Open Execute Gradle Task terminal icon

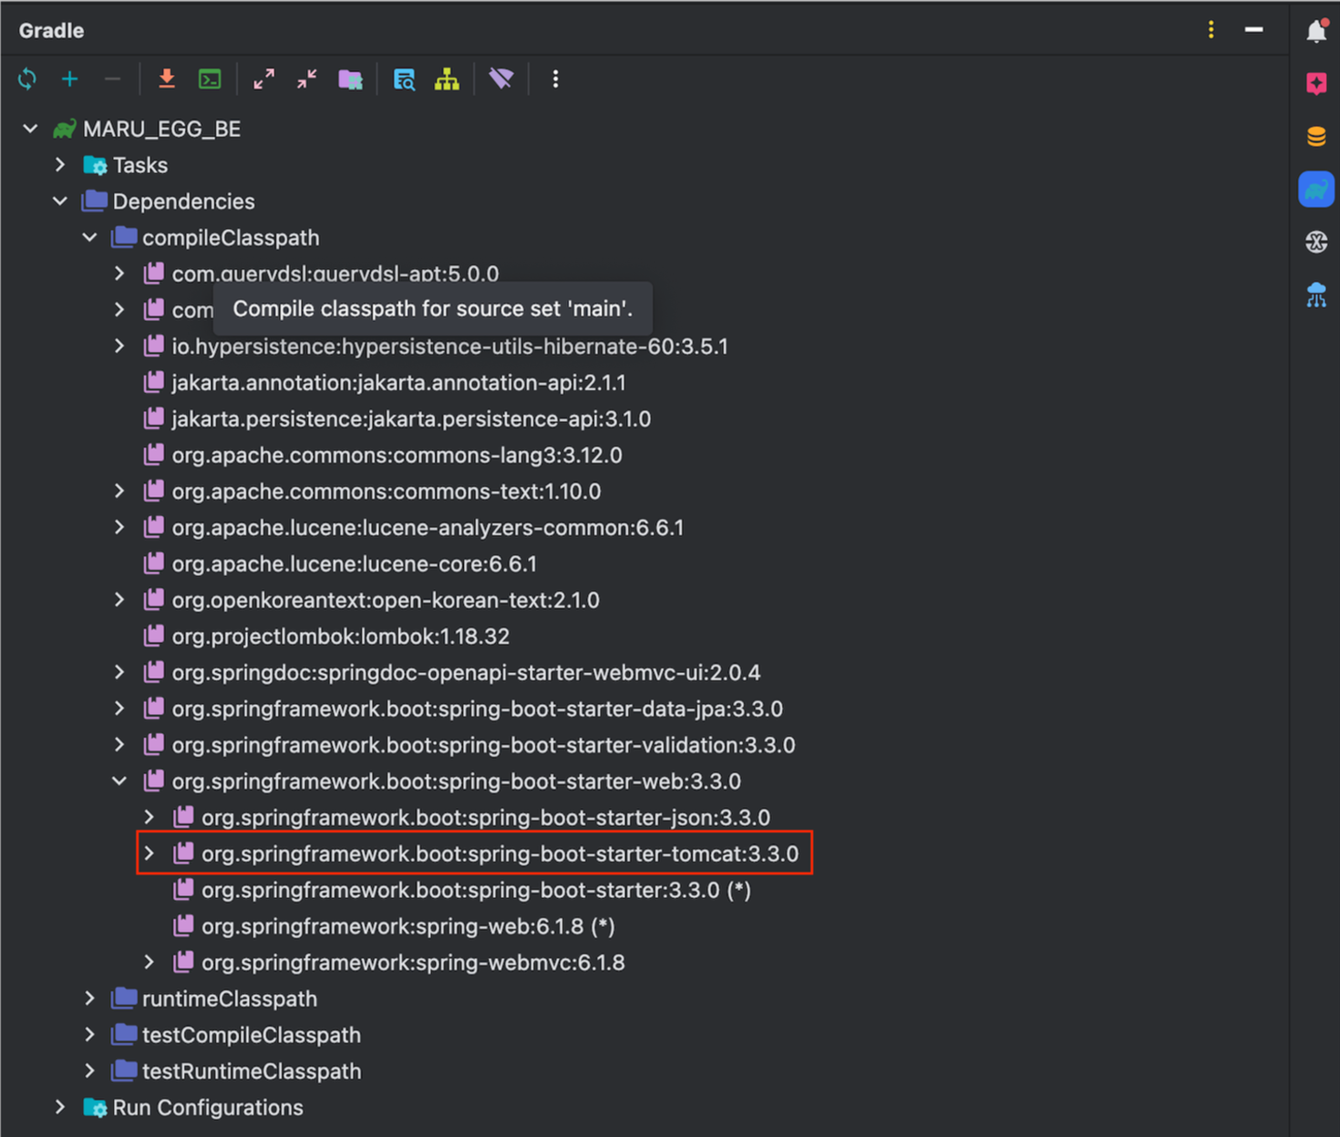210,79
